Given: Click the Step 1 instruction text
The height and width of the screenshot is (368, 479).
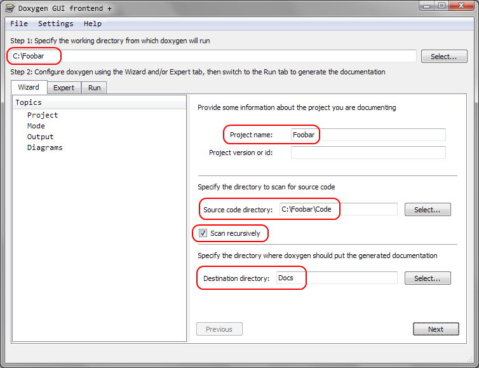Looking at the screenshot, I should click(110, 41).
